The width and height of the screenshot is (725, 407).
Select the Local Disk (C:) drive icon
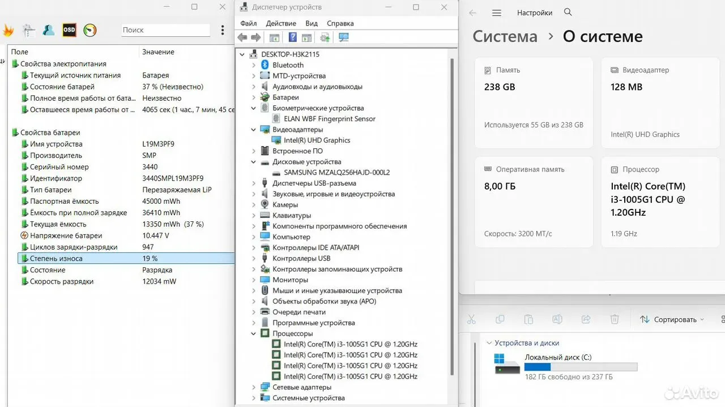pyautogui.click(x=507, y=364)
